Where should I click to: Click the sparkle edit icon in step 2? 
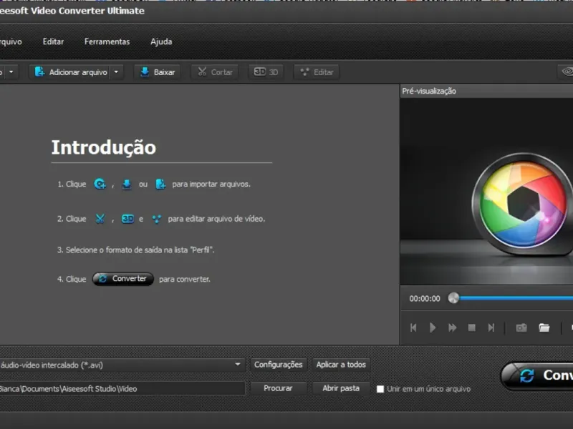point(156,219)
